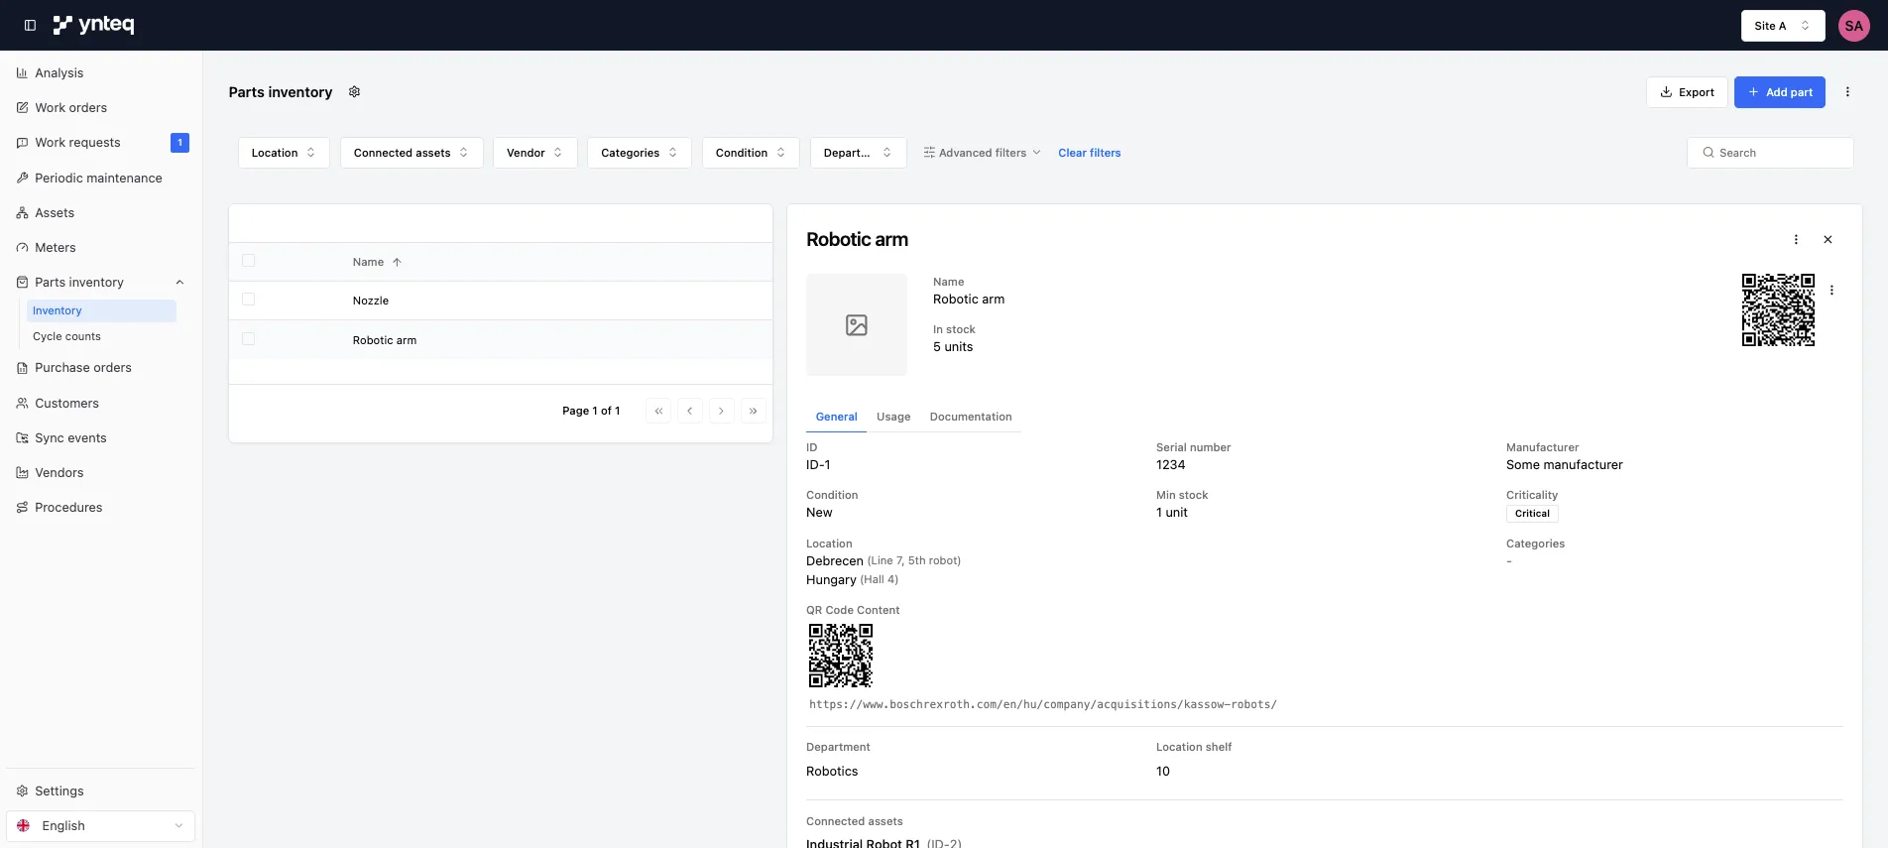The height and width of the screenshot is (848, 1888).
Task: Open Robotic arm panel three-dot menu
Action: [1796, 239]
